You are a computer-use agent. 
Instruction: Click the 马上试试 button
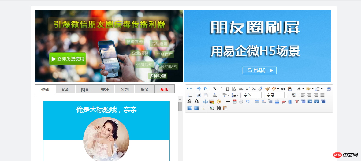point(259,70)
